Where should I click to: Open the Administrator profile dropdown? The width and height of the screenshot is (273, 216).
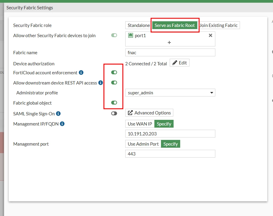pos(170,93)
